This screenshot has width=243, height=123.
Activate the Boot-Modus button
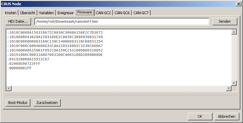click(18, 103)
